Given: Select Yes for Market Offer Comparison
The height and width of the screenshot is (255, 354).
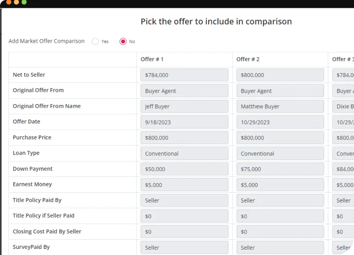Looking at the screenshot, I should point(95,41).
